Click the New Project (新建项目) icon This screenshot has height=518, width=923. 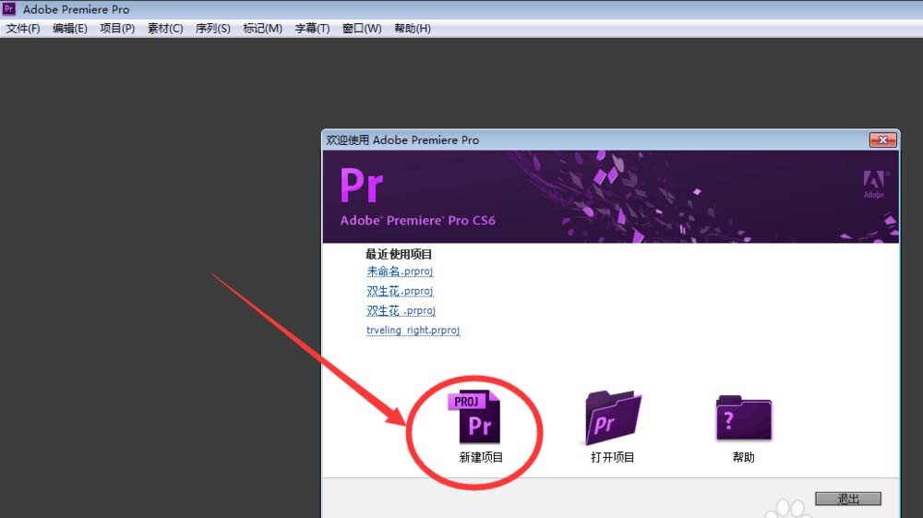(x=474, y=416)
